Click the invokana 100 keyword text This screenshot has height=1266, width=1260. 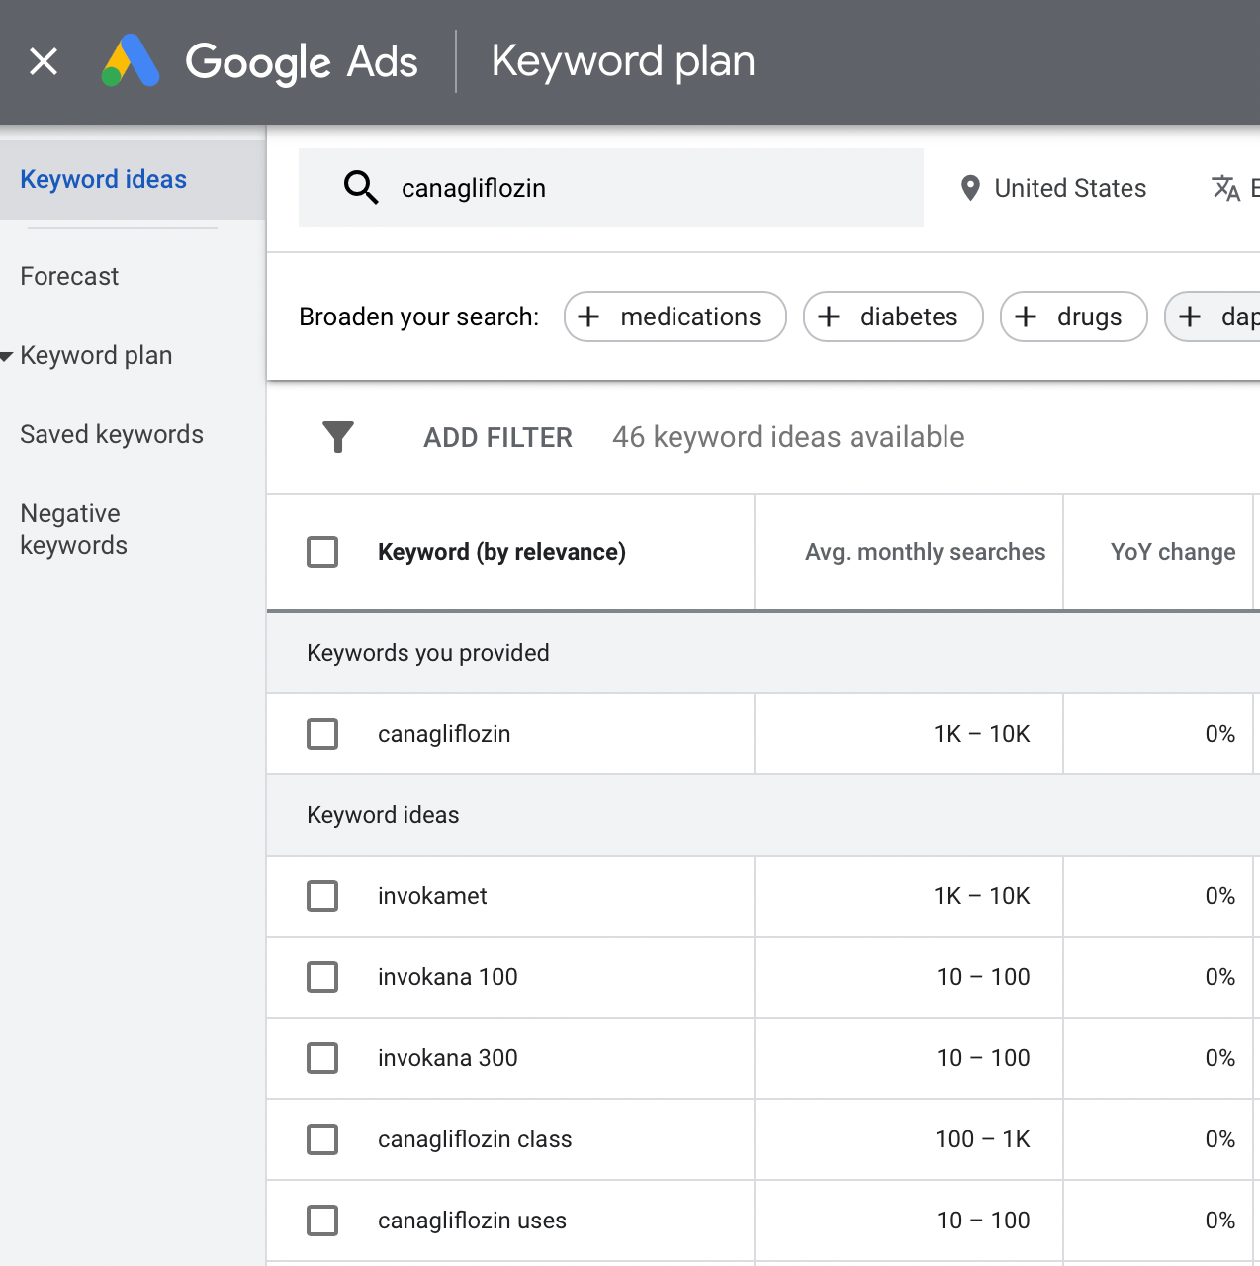tap(448, 977)
